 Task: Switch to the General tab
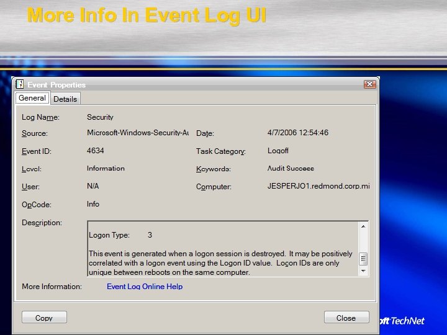click(32, 98)
